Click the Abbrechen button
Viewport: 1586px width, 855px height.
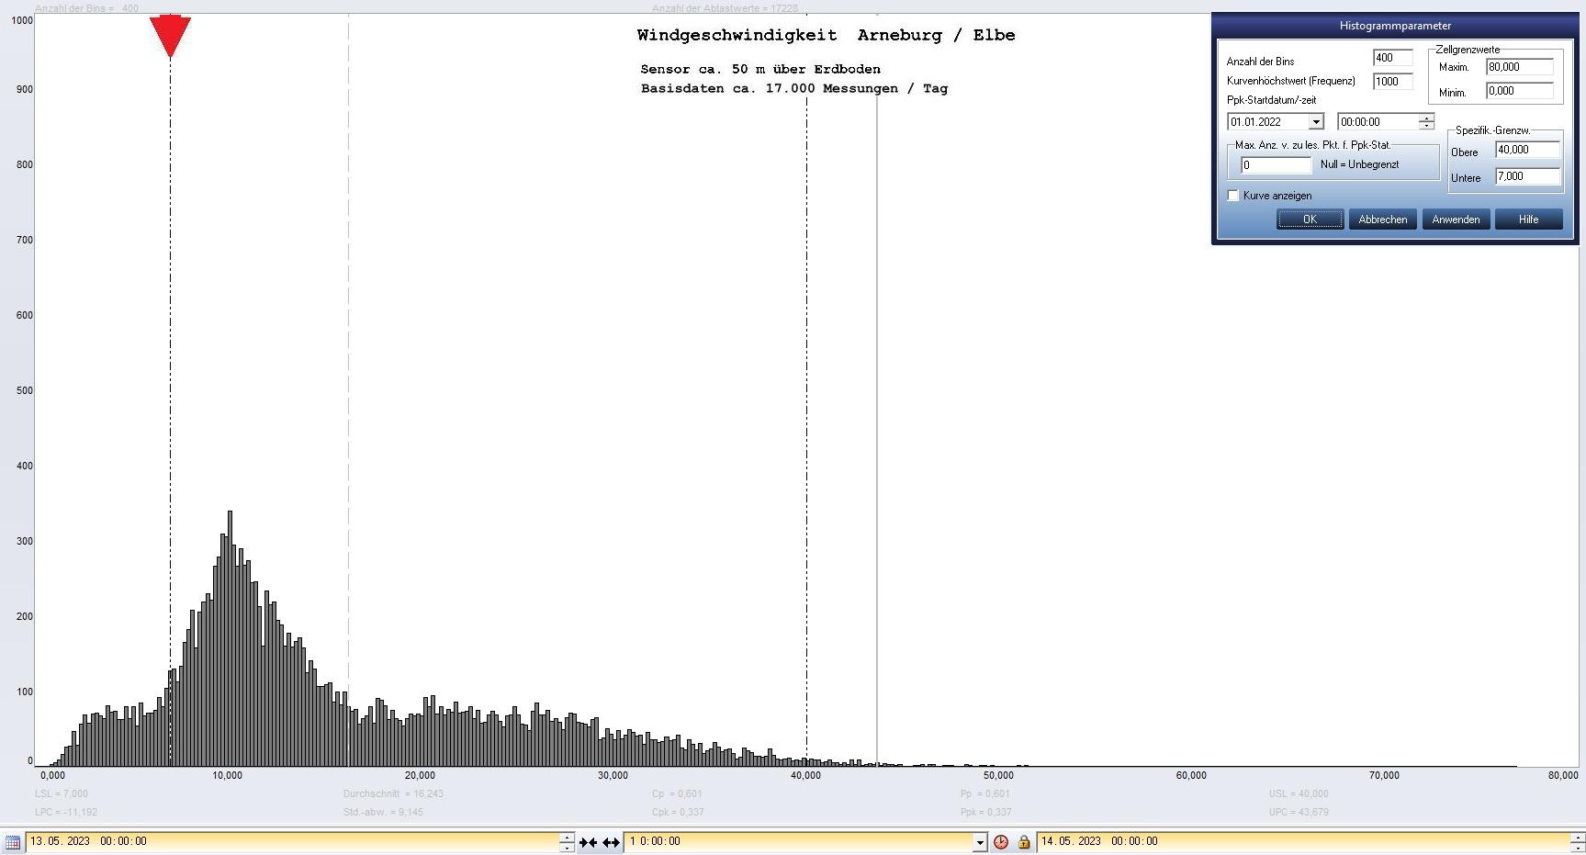pyautogui.click(x=1382, y=219)
